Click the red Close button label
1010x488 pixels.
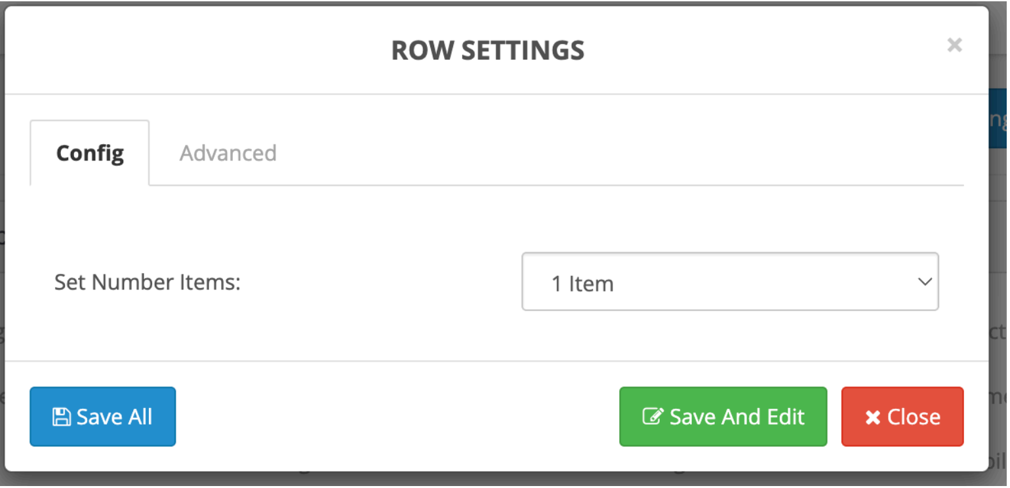click(913, 417)
